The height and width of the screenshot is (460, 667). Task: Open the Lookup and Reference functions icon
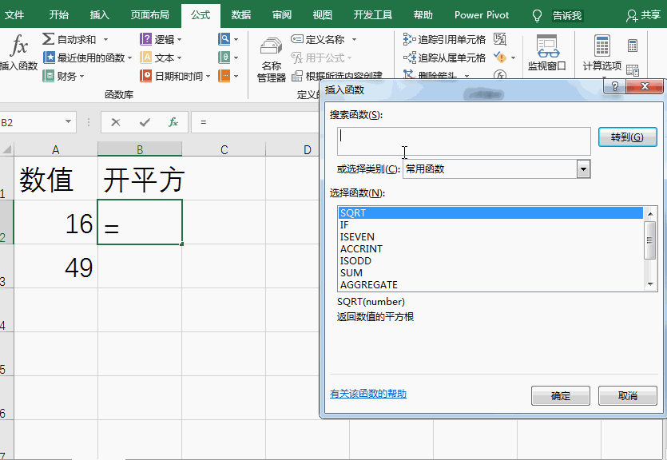224,39
